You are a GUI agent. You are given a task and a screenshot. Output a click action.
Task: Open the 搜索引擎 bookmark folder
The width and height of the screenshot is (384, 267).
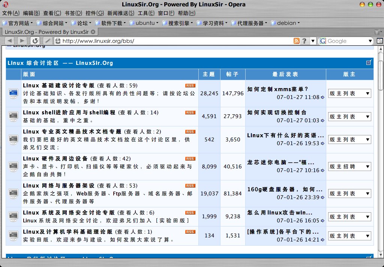click(x=177, y=23)
